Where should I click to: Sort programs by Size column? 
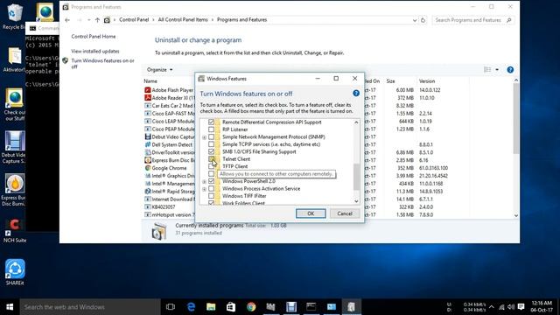coord(391,81)
